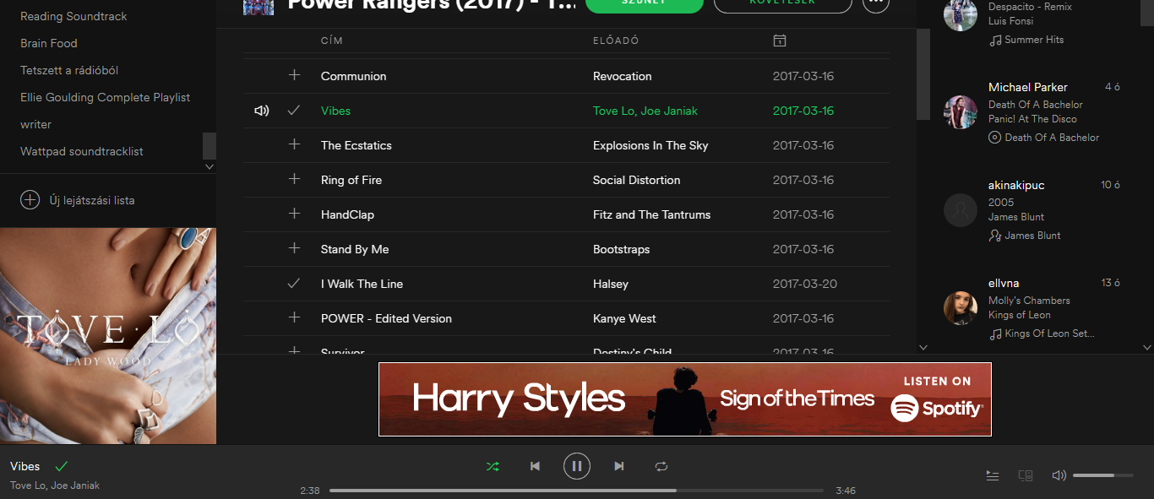
Task: Sort tracks by the CÍM column header
Action: point(332,41)
